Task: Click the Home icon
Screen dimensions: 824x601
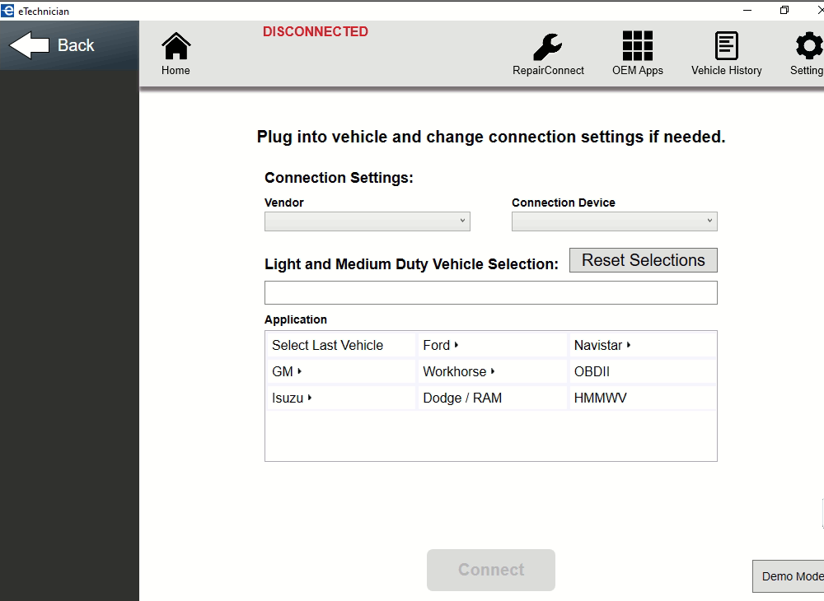Action: (x=175, y=49)
